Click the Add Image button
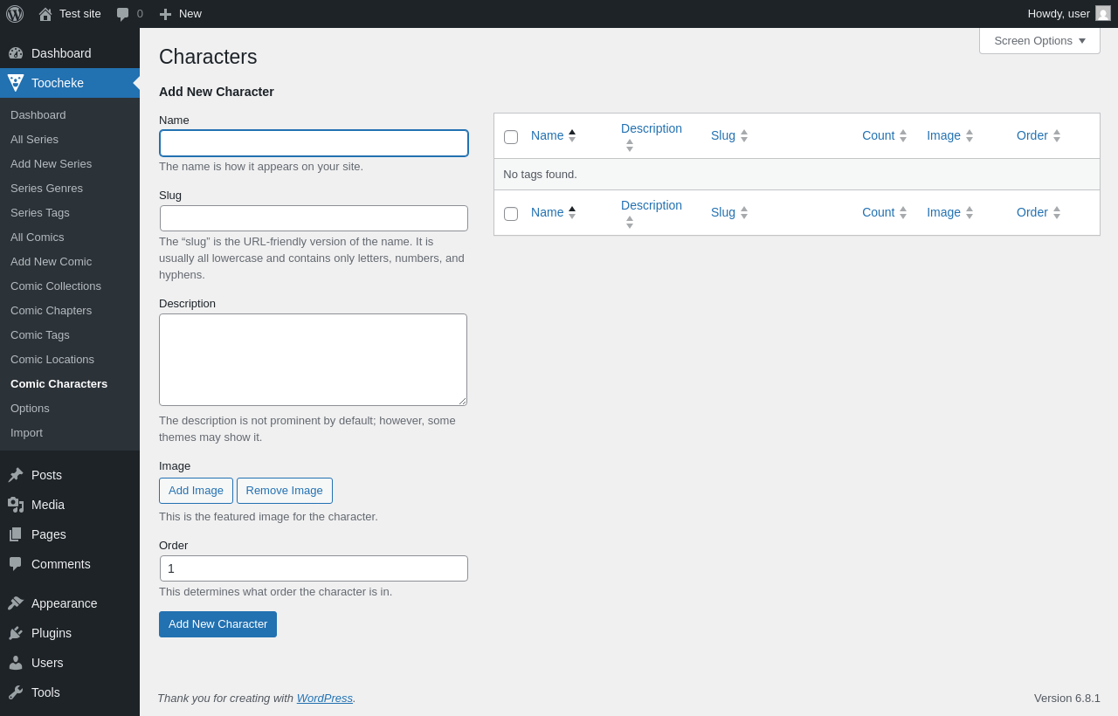Viewport: 1118px width, 716px height. (196, 491)
